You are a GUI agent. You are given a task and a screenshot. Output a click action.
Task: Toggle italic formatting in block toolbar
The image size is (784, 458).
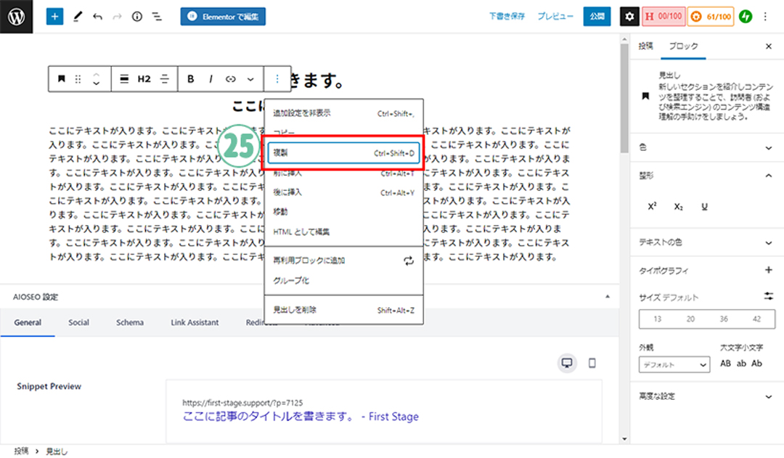[211, 79]
